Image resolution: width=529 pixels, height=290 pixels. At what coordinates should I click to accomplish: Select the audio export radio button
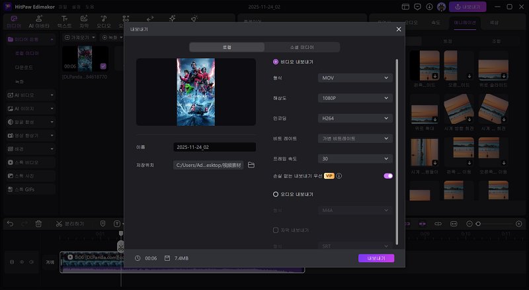click(276, 195)
